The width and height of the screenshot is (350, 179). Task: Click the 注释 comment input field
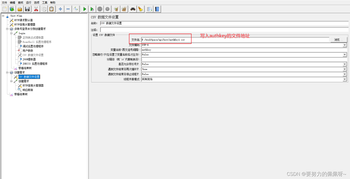(224, 30)
